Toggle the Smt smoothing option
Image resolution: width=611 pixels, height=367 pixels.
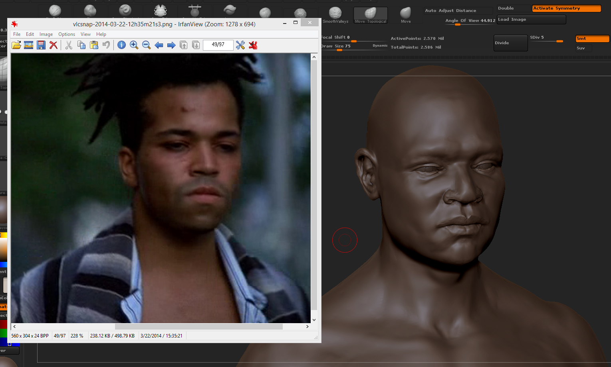[592, 39]
